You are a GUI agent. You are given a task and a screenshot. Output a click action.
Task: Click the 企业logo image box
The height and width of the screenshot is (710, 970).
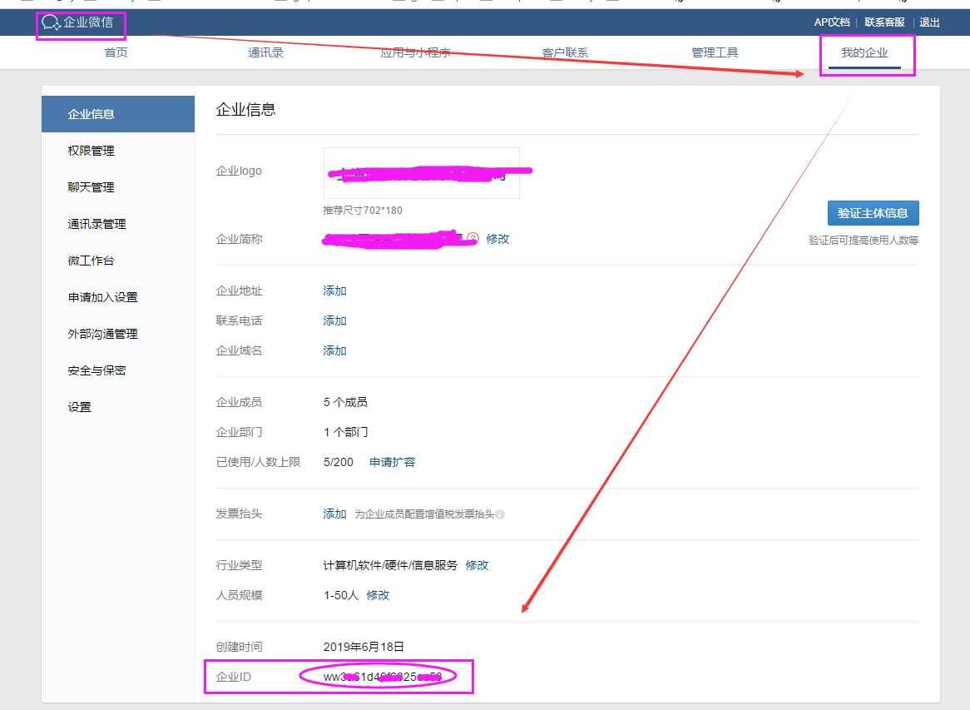421,172
